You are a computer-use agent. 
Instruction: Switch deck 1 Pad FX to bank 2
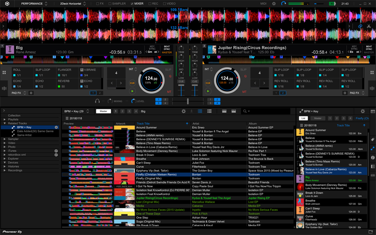click(99, 93)
